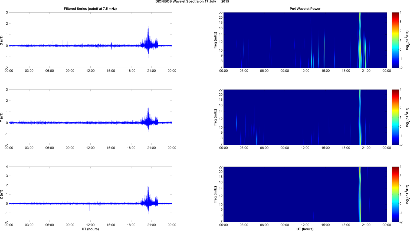The image size is (410, 231).
Task: Select the X (nT) axis label
Action: tap(2, 40)
